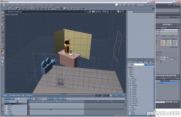Select the eyedropper tool in top toolbar
This screenshot has width=181, height=117.
10,8
